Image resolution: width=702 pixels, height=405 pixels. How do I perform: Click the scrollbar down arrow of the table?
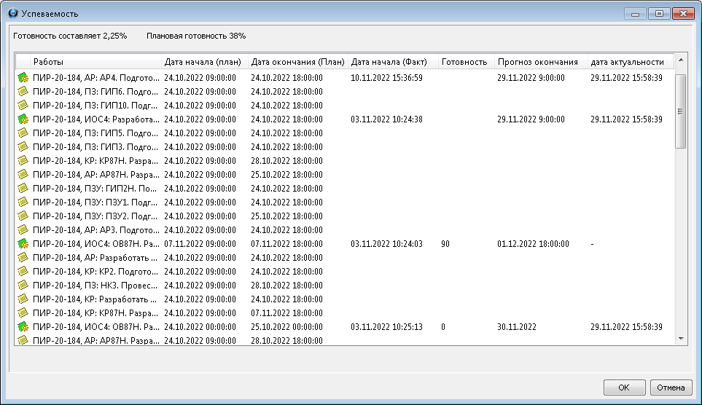[x=681, y=339]
